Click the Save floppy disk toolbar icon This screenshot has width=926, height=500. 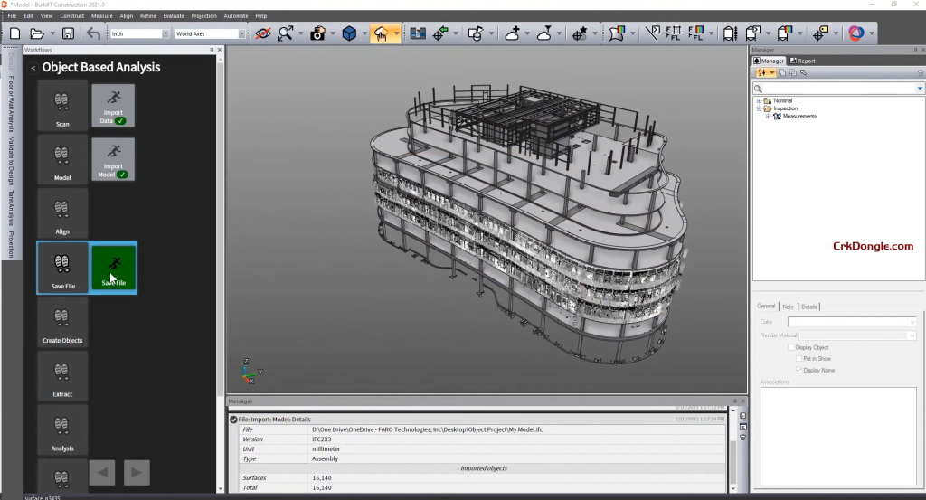click(66, 33)
